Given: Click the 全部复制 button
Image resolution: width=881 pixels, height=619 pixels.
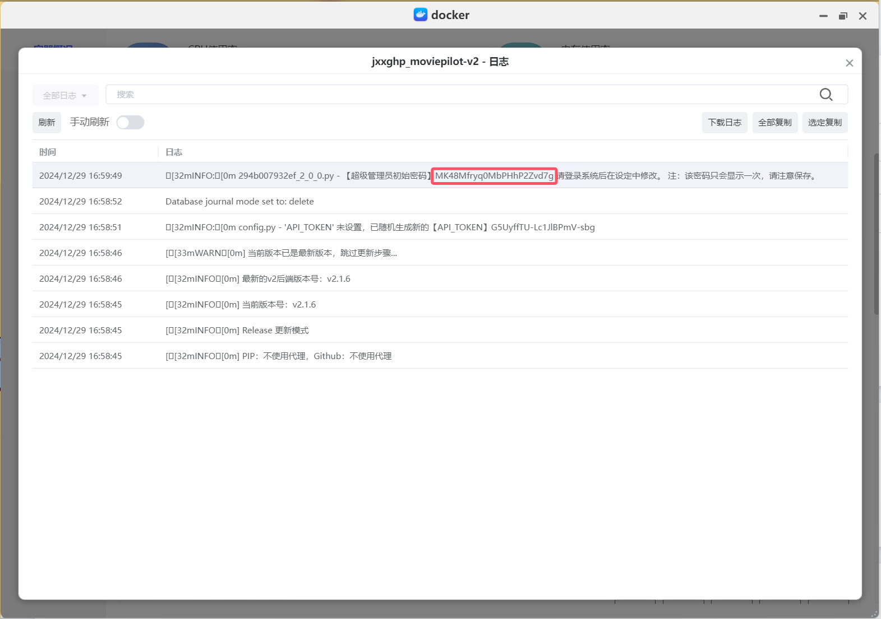Looking at the screenshot, I should click(x=775, y=123).
